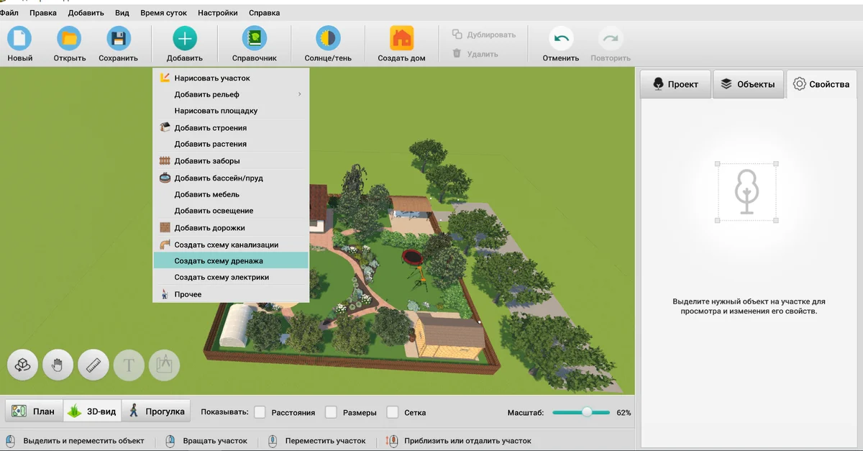Open the Время суток menu
This screenshot has width=863, height=451.
[x=163, y=13]
